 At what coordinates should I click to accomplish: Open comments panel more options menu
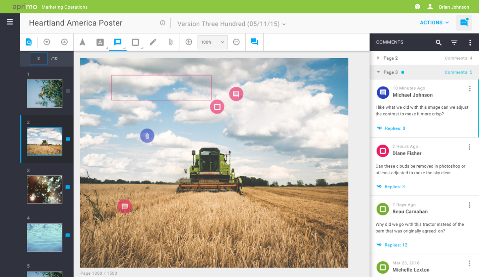(470, 42)
